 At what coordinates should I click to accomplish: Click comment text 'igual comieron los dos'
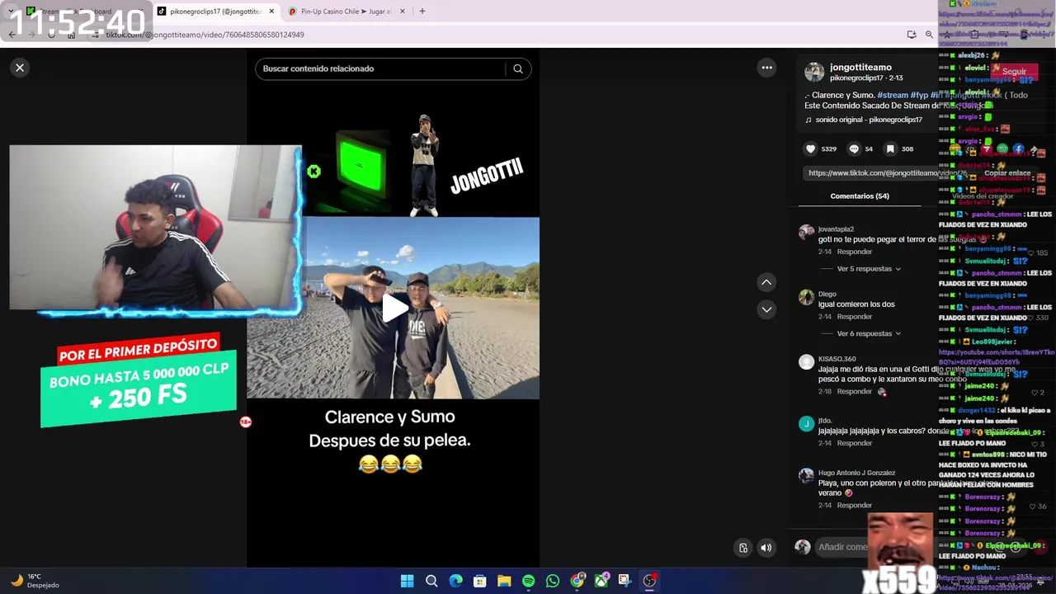[856, 304]
